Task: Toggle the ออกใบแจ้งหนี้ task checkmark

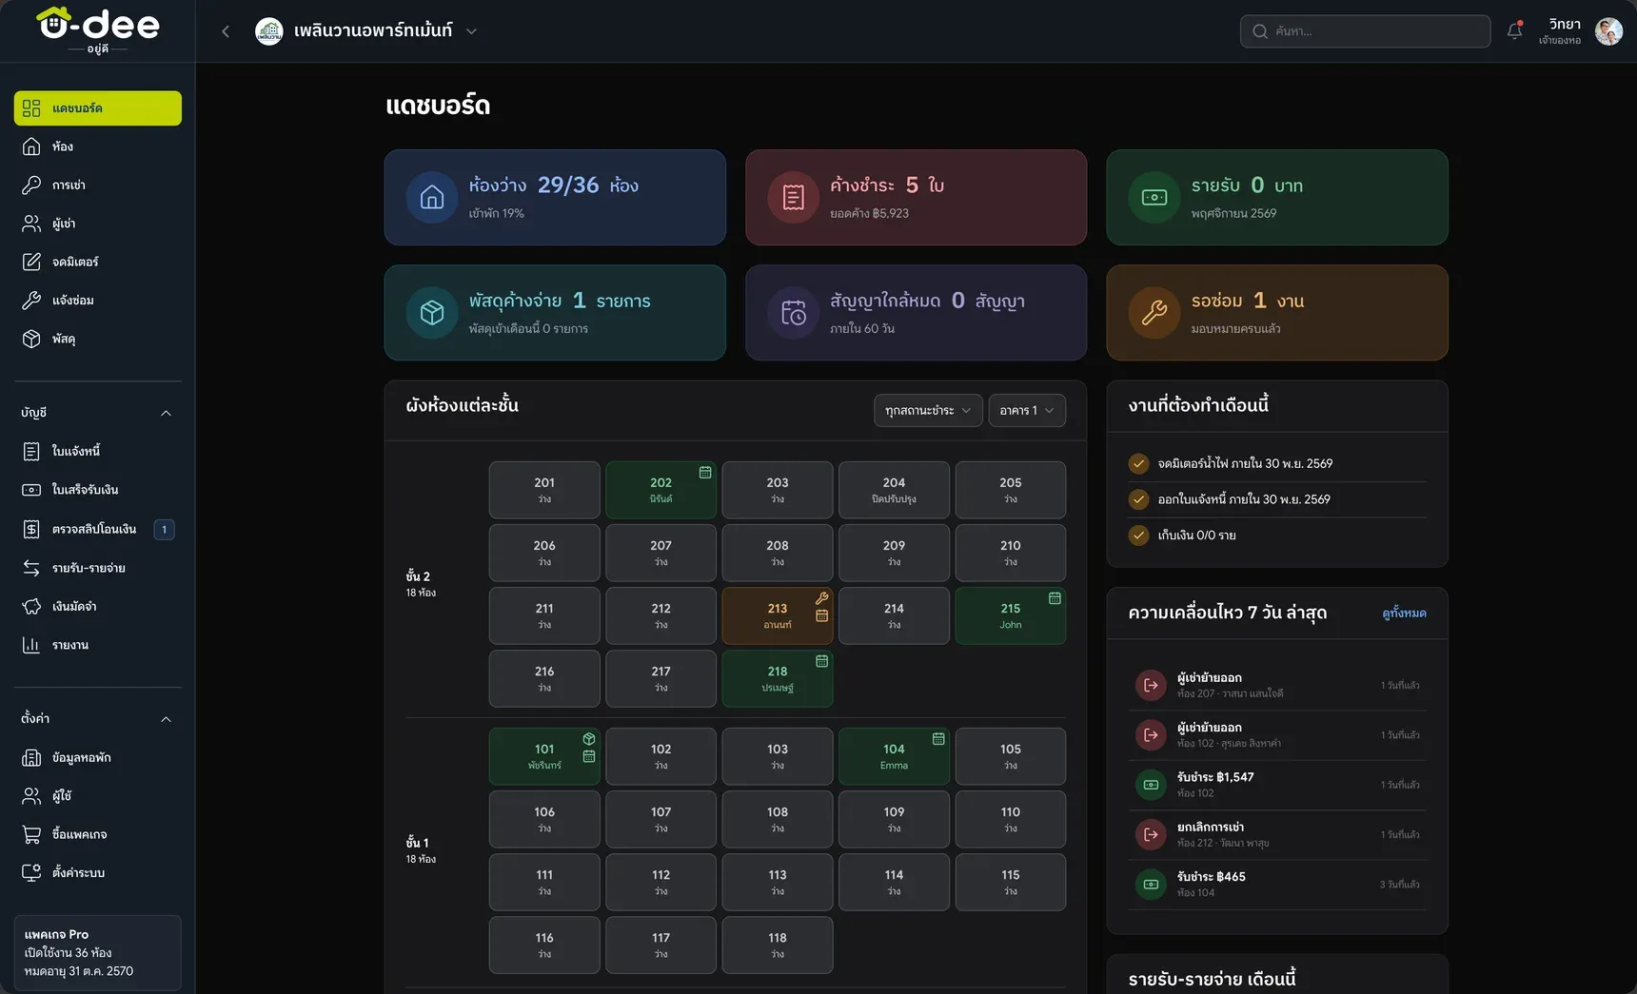Action: pos(1138,499)
